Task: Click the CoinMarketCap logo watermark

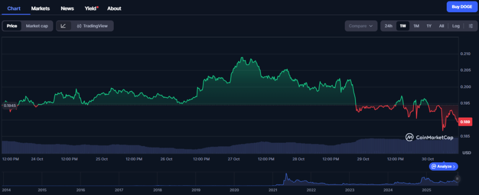Action: click(x=429, y=137)
